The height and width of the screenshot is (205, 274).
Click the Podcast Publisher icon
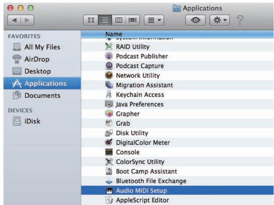tap(109, 56)
